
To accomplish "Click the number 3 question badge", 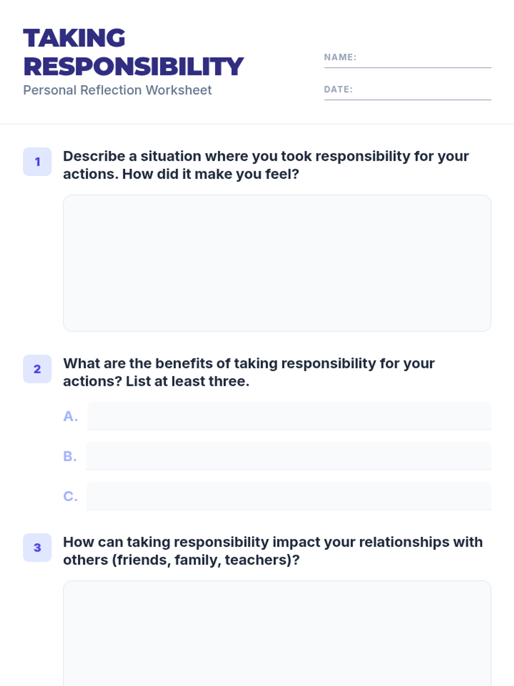I will point(37,548).
